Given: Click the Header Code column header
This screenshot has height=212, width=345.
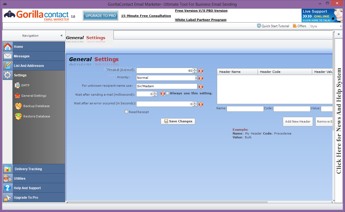Looking at the screenshot, I should click(285, 72).
